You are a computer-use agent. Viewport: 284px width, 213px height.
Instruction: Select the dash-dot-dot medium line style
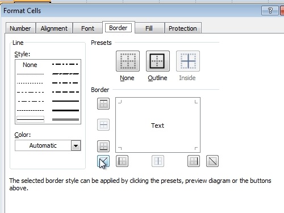coord(65,64)
